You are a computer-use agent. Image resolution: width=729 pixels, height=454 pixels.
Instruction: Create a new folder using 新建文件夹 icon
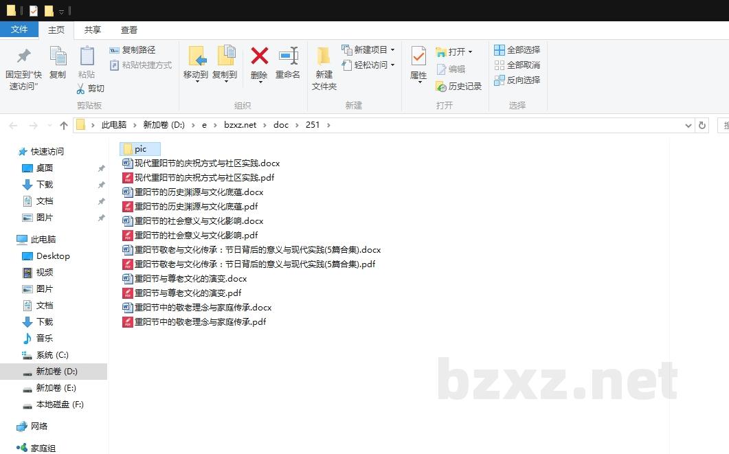[324, 65]
